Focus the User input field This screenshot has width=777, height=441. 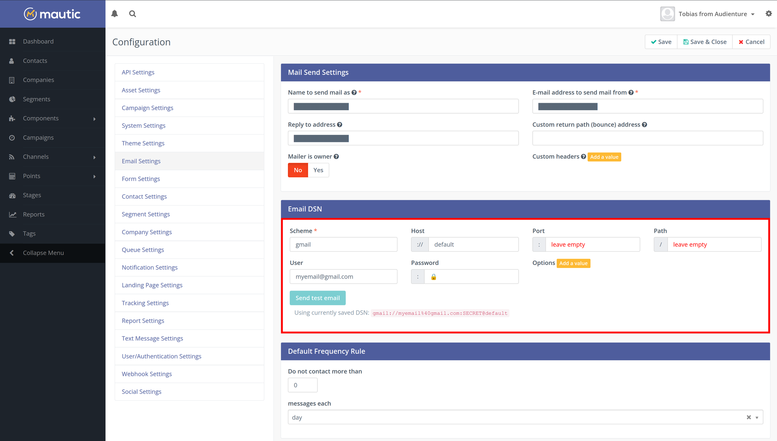pos(343,277)
